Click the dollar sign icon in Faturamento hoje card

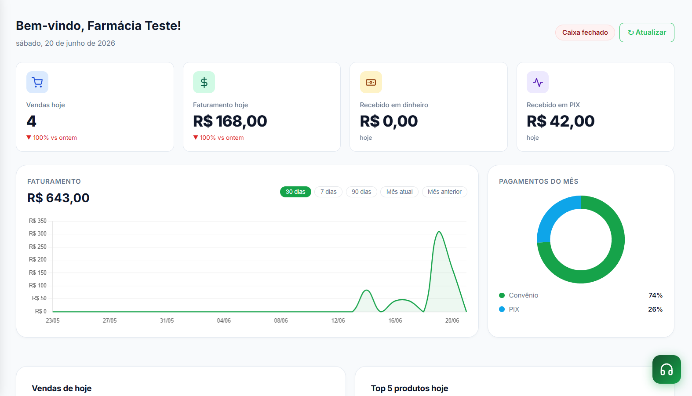pos(204,82)
